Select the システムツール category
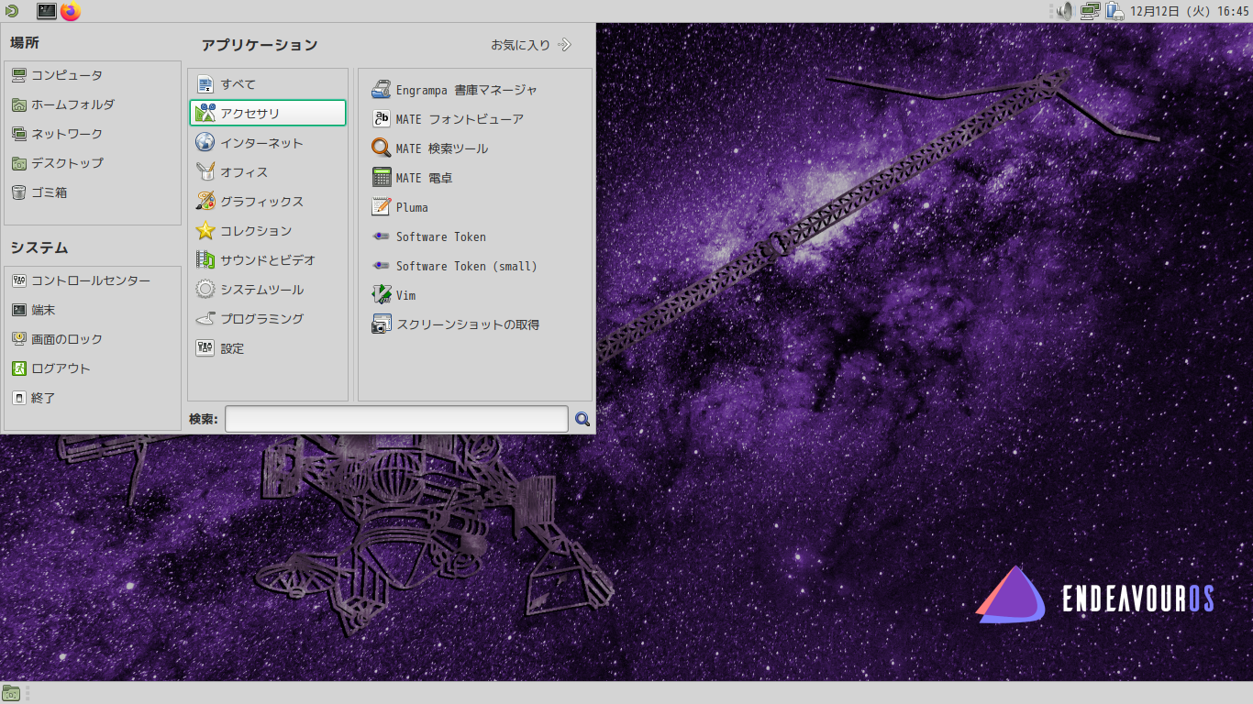 click(x=268, y=290)
